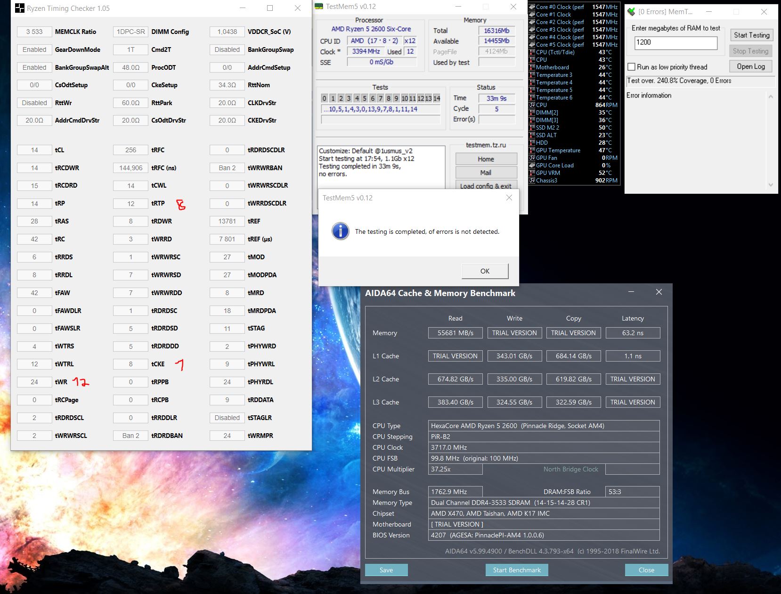The width and height of the screenshot is (781, 594).
Task: Click the icon beside Temperature 6 sensor
Action: point(532,98)
